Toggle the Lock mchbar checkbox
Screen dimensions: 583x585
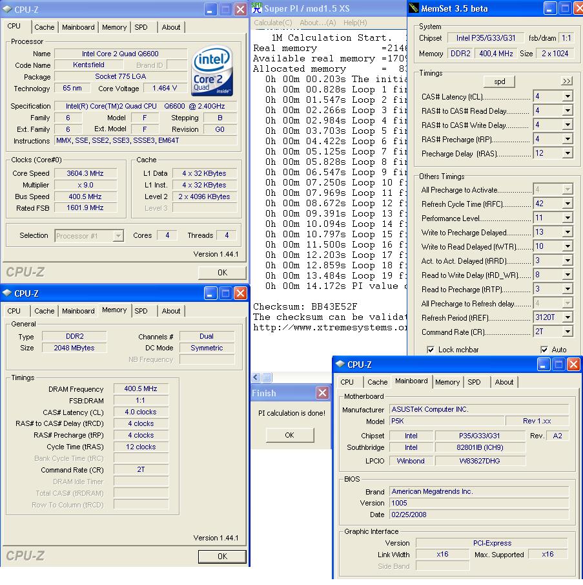click(431, 350)
